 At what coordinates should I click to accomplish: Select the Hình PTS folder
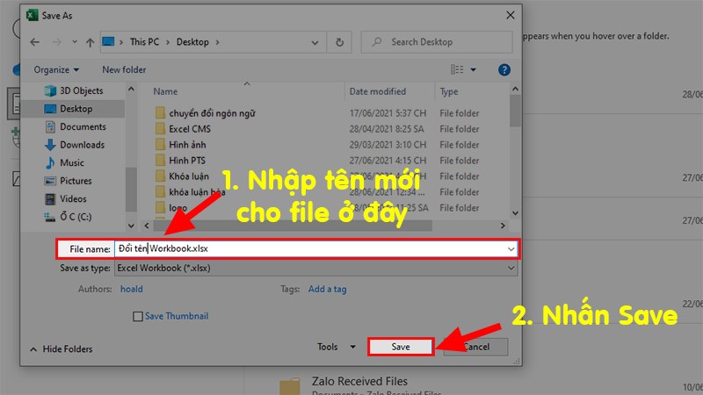[187, 161]
